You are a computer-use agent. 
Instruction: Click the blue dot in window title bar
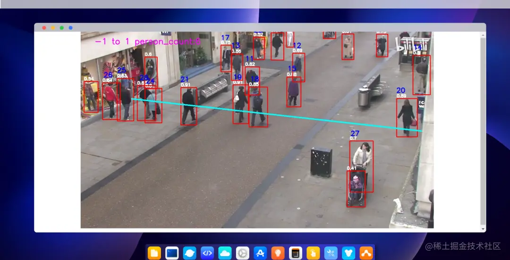pos(70,28)
